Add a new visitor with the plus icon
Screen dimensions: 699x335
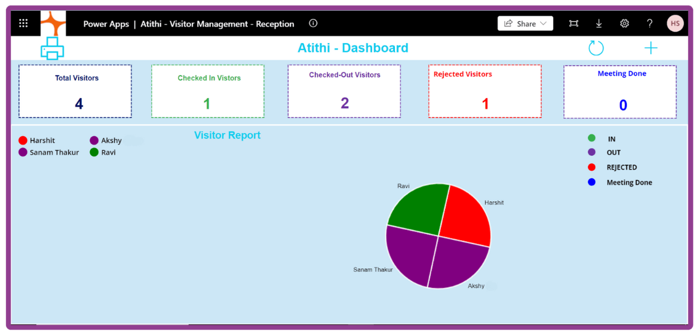coord(651,48)
